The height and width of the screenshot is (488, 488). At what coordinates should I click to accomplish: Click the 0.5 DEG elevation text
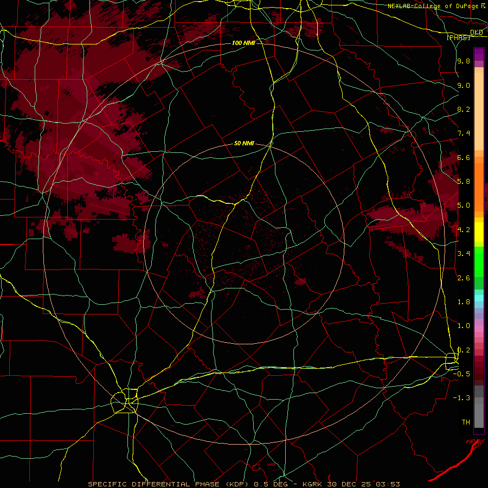(270, 484)
